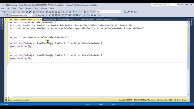Open the window layout dropdown arrow
The width and height of the screenshot is (194, 109).
tap(137, 12)
